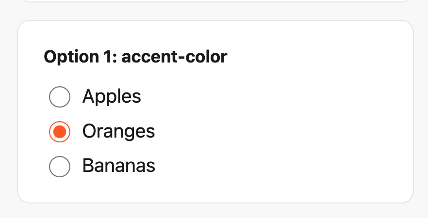
Task: Select the Oranges radio button
Action: coord(60,132)
